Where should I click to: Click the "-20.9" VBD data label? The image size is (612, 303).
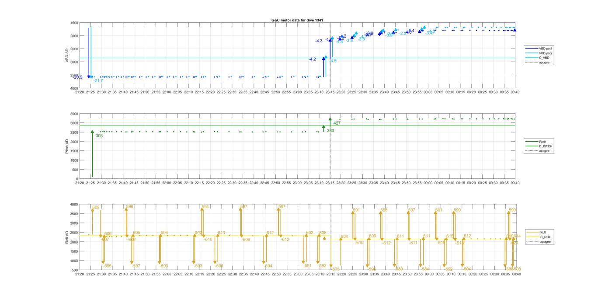(78, 77)
